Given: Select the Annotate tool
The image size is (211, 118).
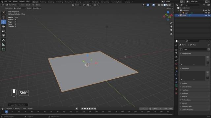Looking at the screenshot, I should (4, 40).
